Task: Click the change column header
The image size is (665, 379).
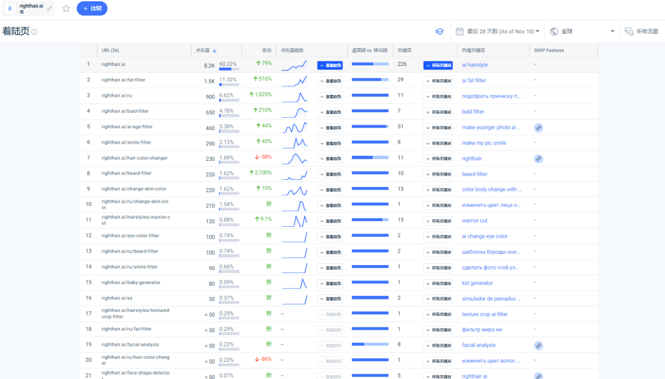Action: (x=267, y=50)
